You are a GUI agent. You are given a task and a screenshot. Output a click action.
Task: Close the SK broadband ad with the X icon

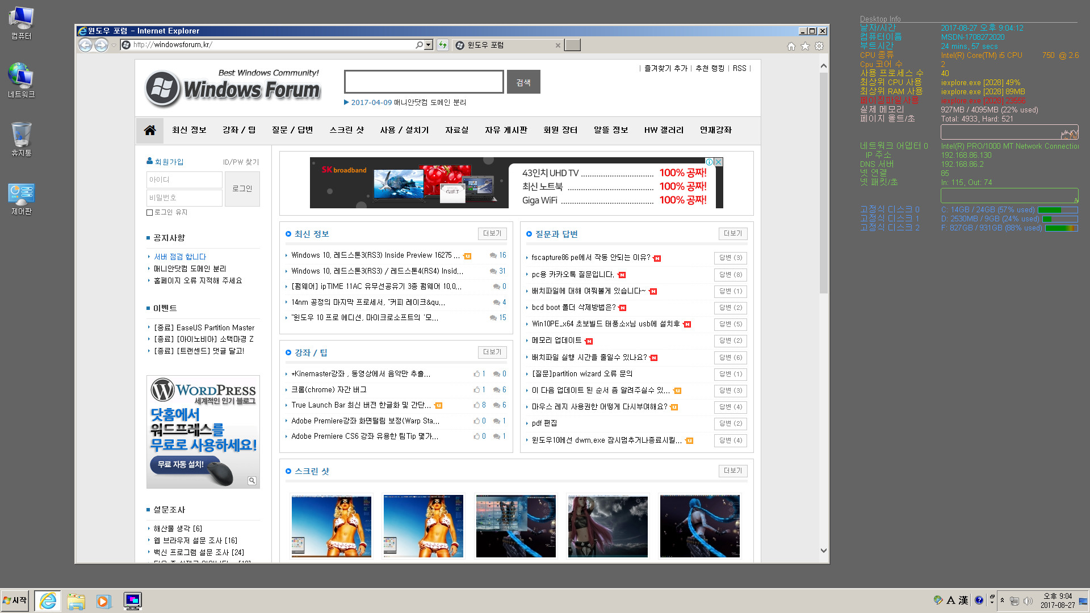(x=718, y=162)
